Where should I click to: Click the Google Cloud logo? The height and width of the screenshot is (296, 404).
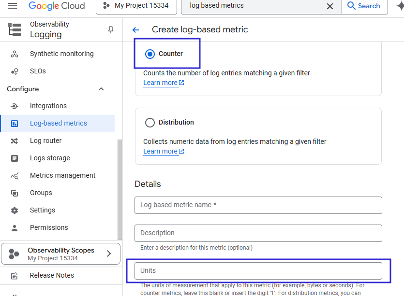[x=57, y=6]
